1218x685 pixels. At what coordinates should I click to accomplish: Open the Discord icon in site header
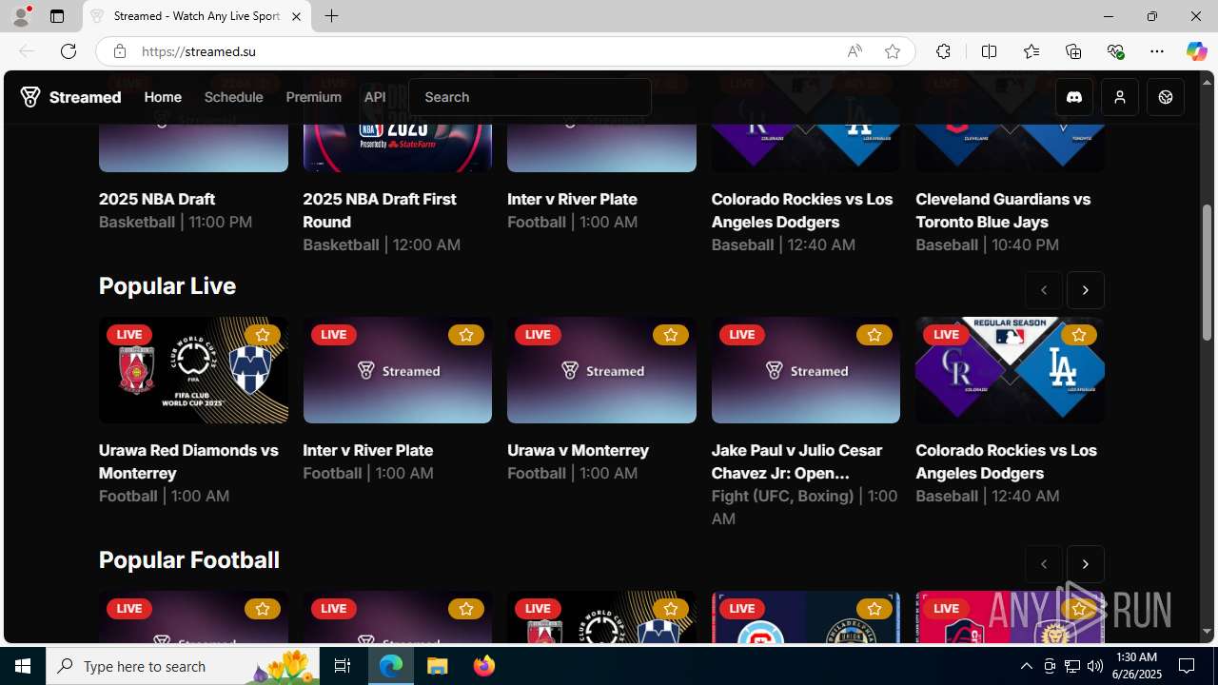(1074, 97)
